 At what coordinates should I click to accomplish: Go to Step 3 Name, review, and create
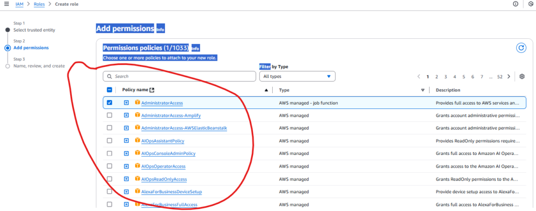(x=39, y=65)
